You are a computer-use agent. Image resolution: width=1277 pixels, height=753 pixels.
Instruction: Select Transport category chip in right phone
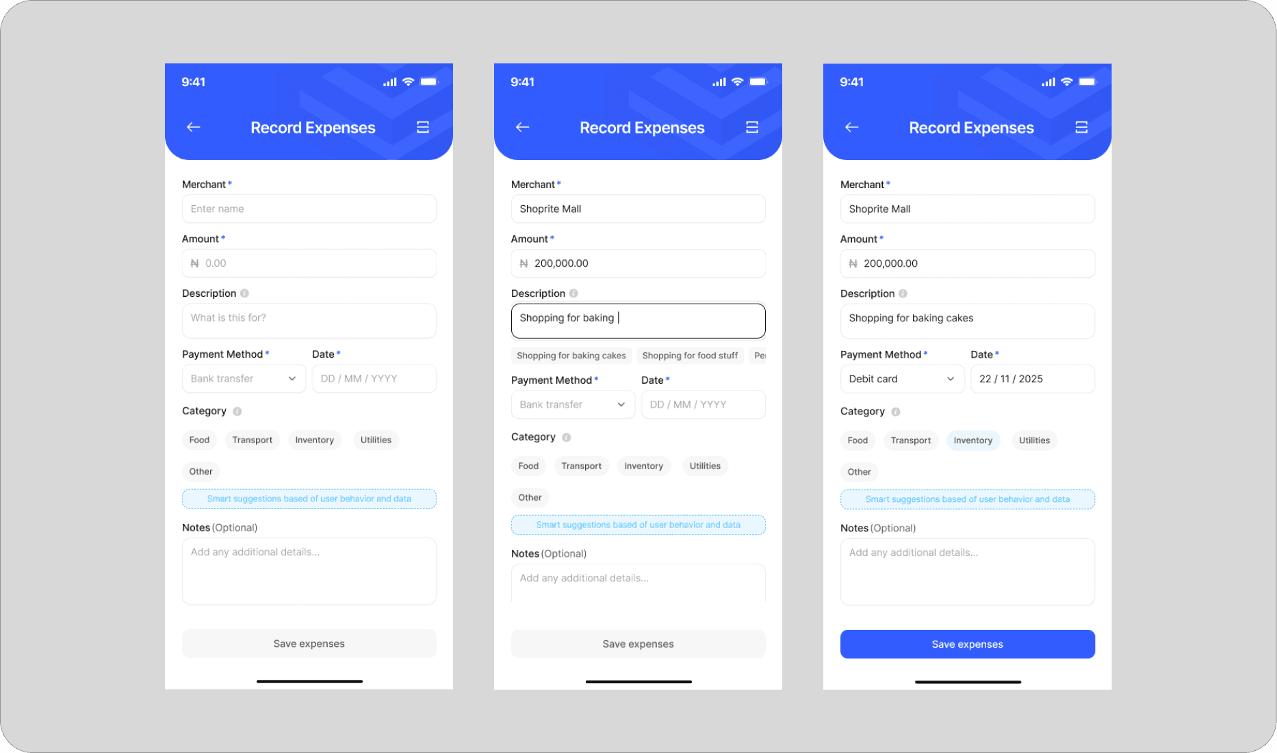click(x=910, y=440)
